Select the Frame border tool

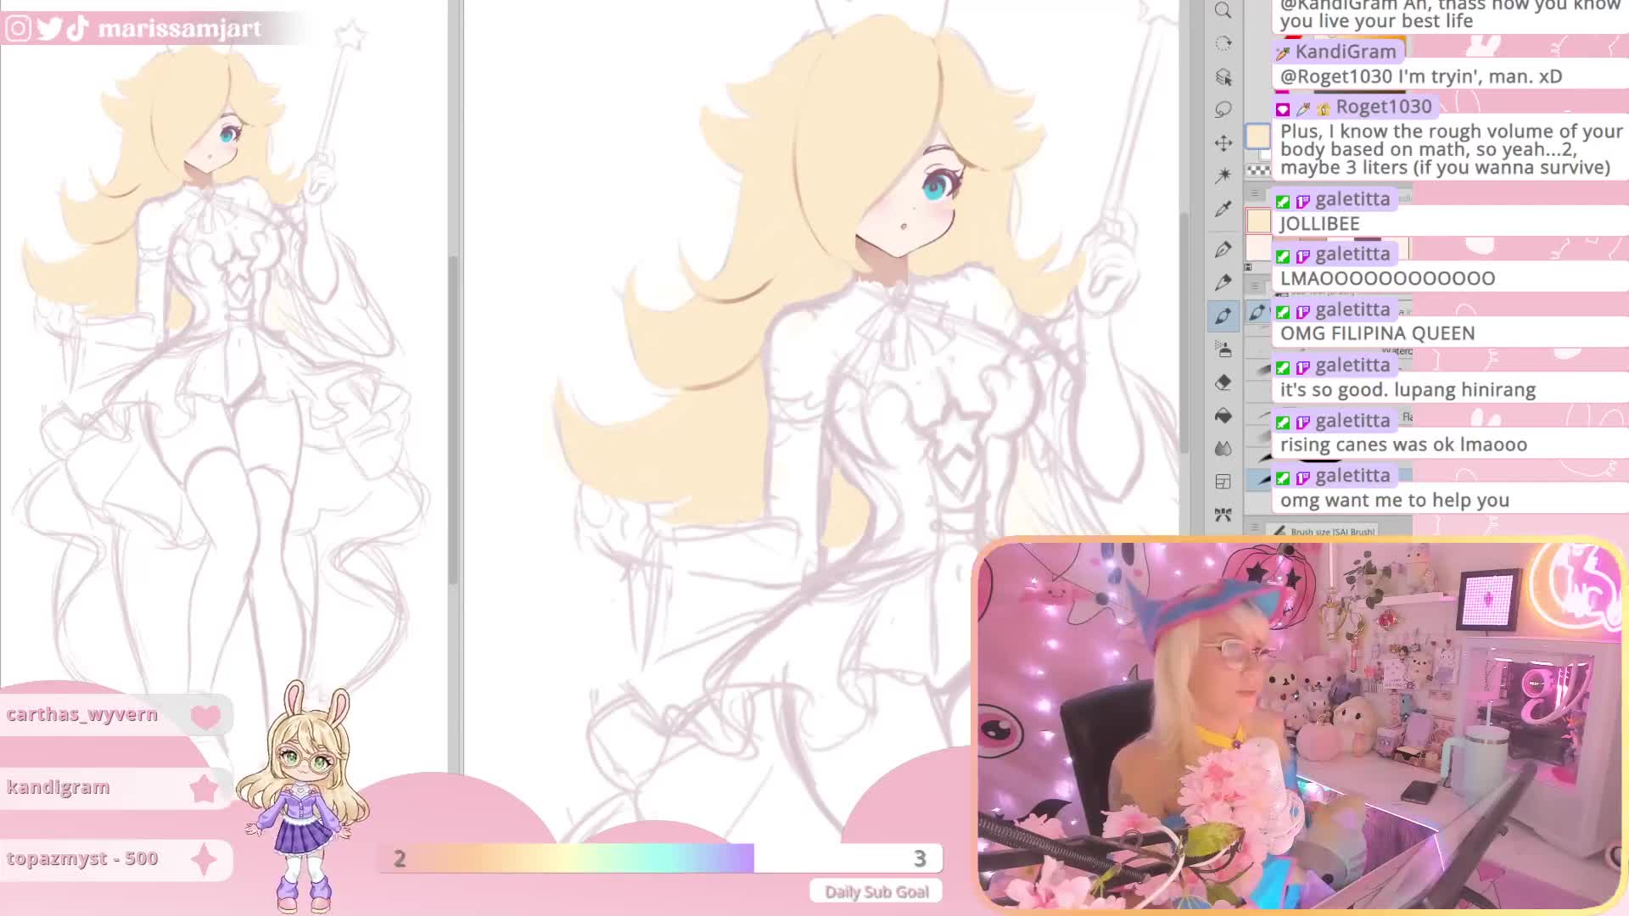pos(1223,482)
